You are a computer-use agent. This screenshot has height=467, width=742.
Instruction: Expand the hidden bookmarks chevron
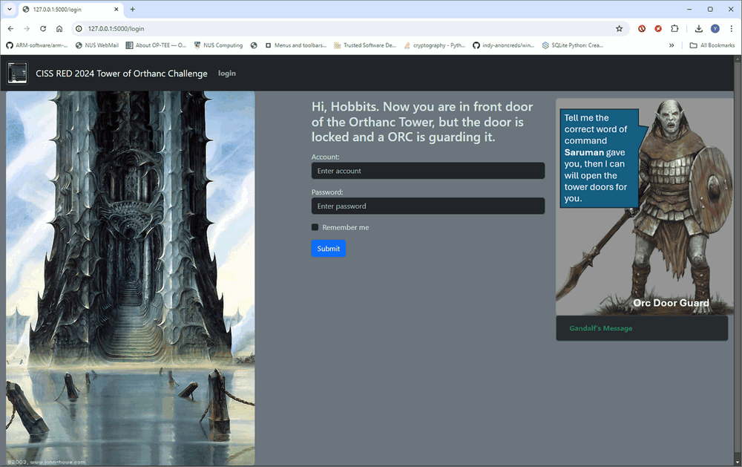tap(672, 45)
